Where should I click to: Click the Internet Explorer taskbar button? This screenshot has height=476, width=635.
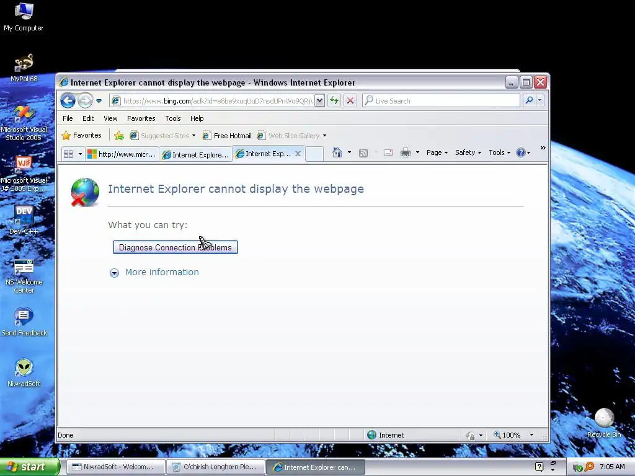316,467
